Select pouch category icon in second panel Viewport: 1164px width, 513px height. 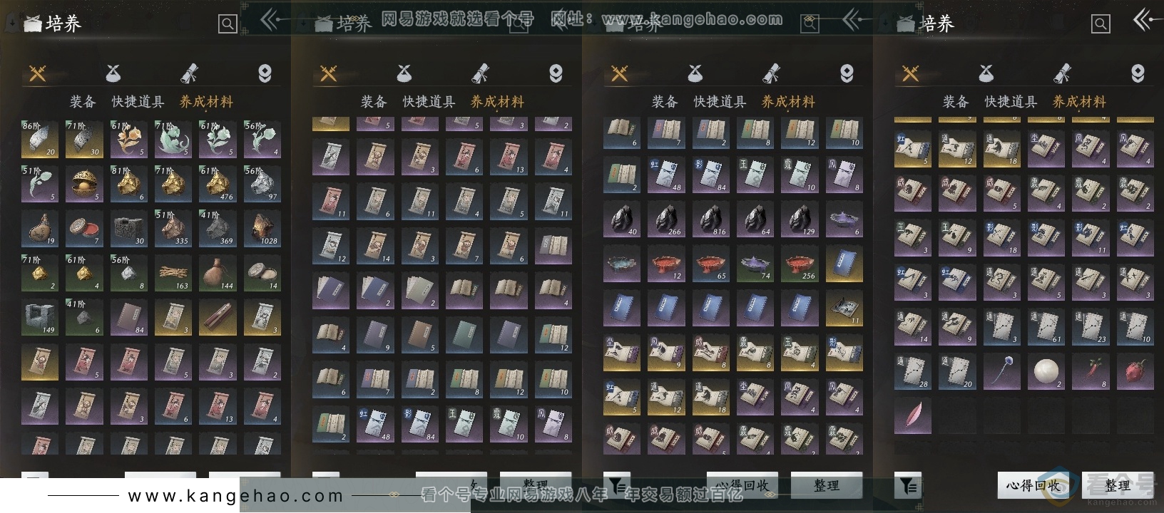404,73
